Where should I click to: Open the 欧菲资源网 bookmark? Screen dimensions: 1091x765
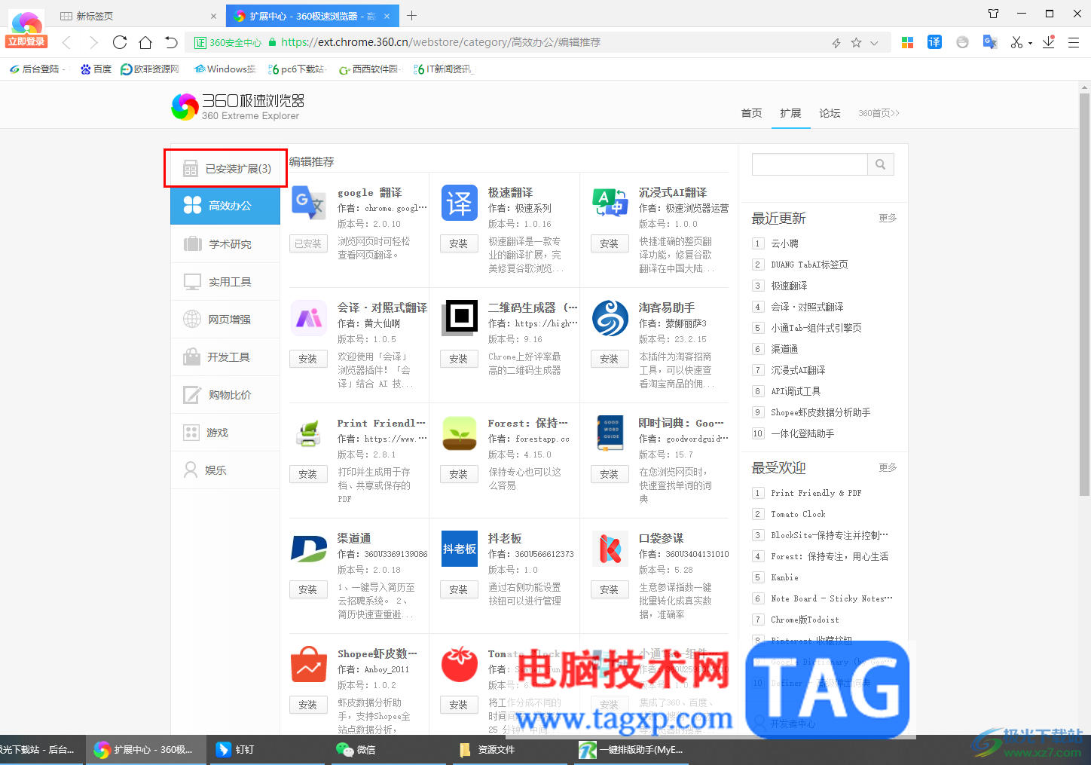(150, 69)
